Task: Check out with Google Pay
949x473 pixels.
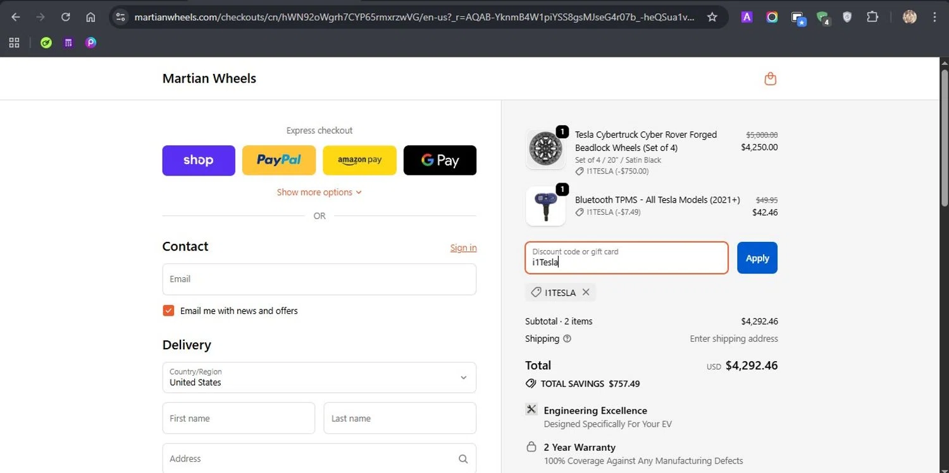Action: (x=440, y=160)
